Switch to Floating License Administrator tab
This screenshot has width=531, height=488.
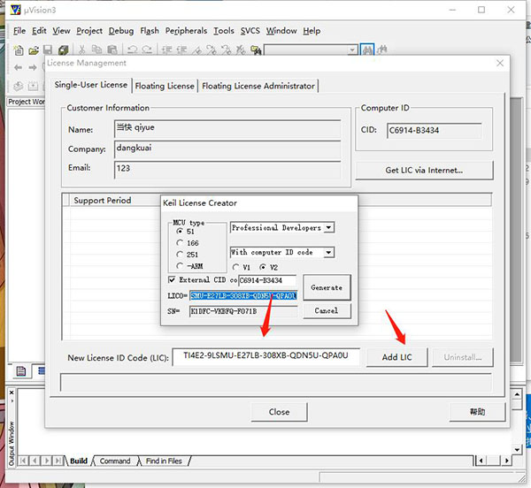258,86
